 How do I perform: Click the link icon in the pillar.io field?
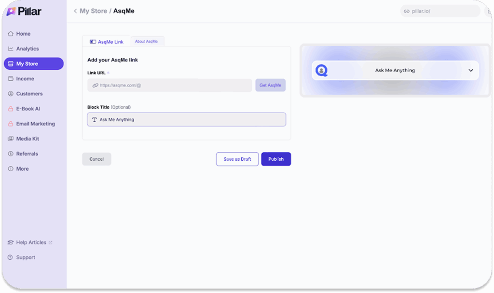pos(407,11)
